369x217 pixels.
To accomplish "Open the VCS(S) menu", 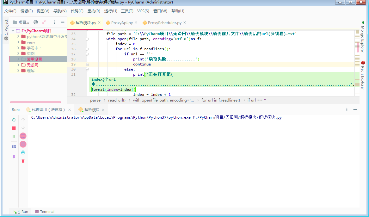I will point(143,11).
